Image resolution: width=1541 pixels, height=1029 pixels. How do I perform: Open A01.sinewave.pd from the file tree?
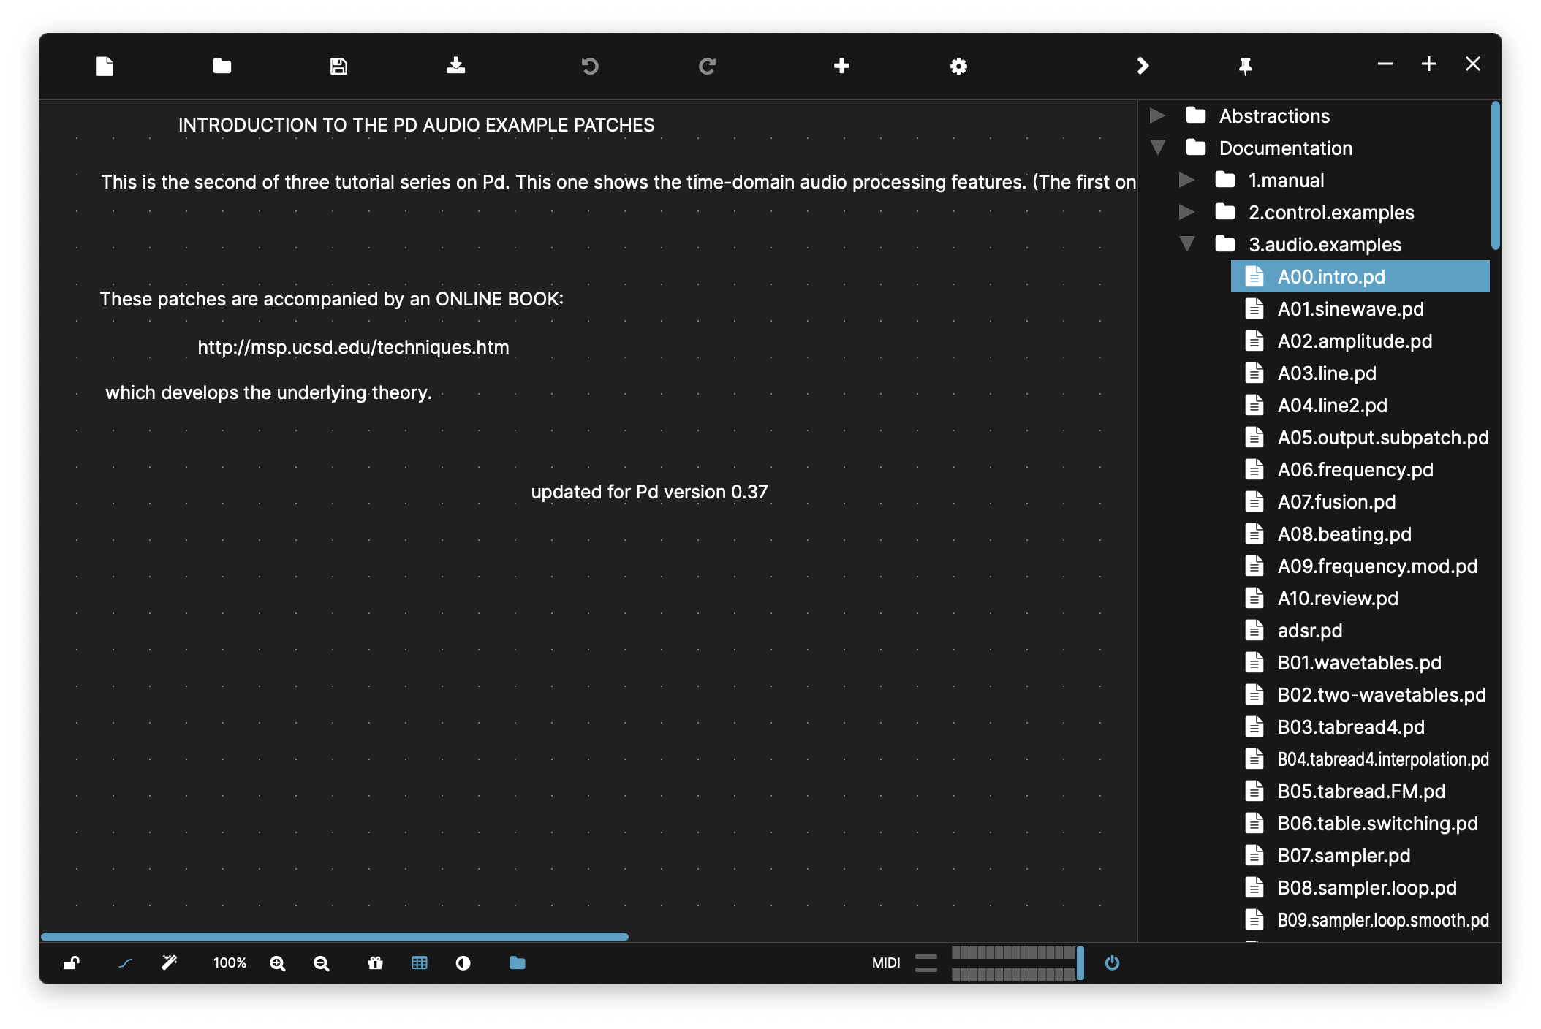(1351, 308)
